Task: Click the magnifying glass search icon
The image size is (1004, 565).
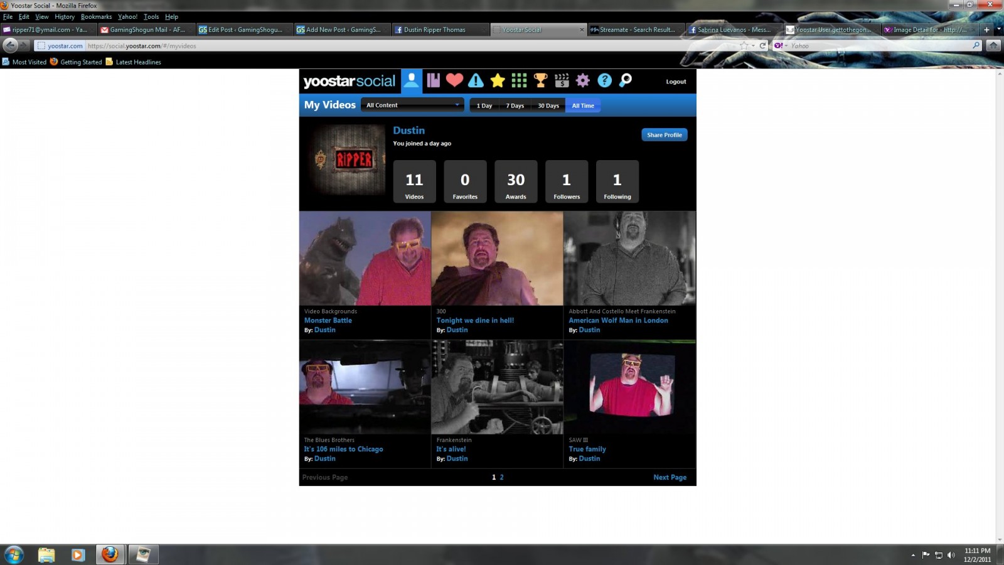Action: 626,80
